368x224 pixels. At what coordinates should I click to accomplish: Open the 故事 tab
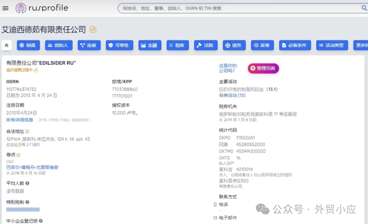pyautogui.click(x=262, y=45)
